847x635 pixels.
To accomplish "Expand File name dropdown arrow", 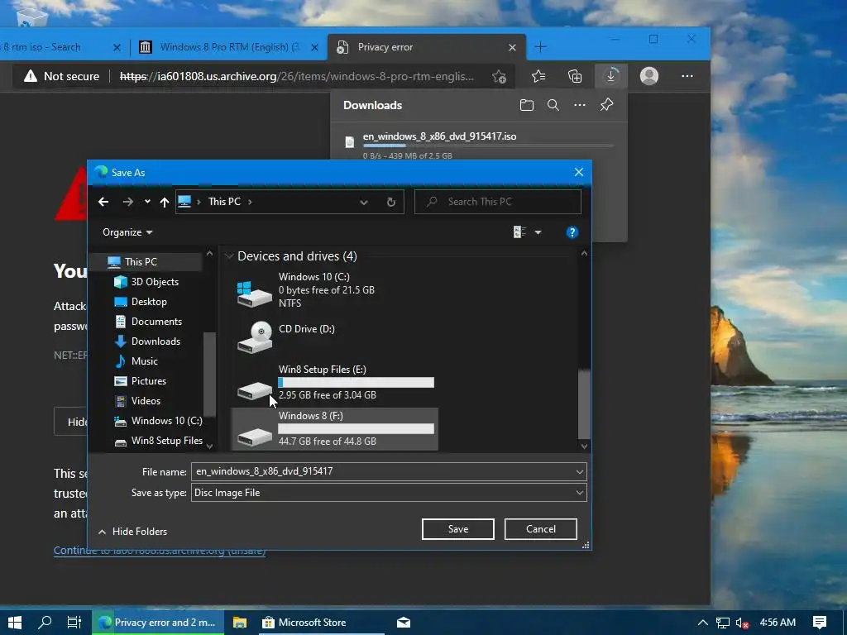I will 580,472.
